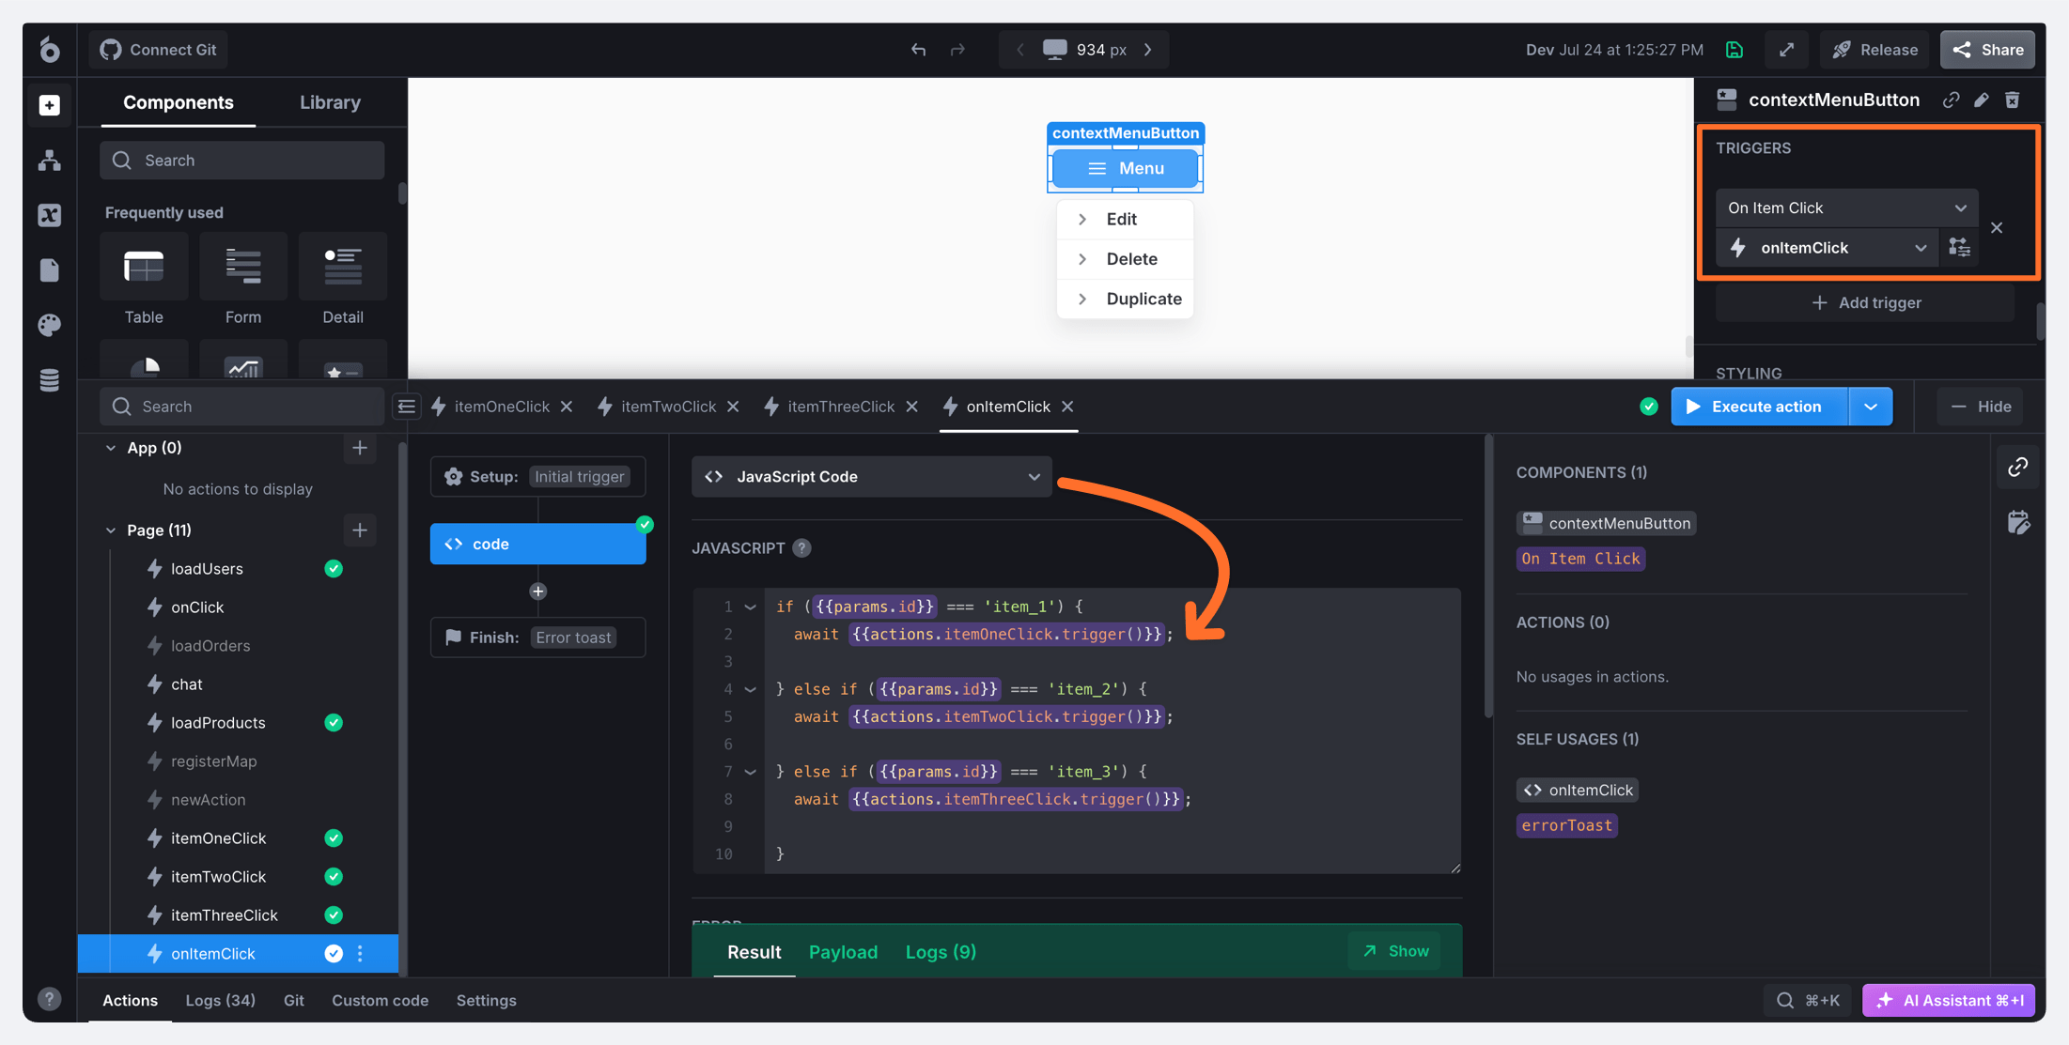Switch to the itemTwoClick action tab
This screenshot has height=1045, width=2069.
pos(667,407)
